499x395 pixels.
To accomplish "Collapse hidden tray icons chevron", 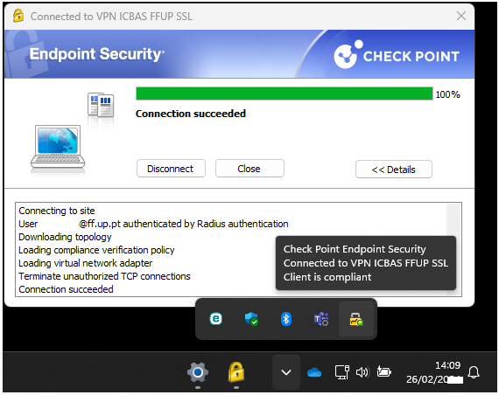I will coord(286,372).
